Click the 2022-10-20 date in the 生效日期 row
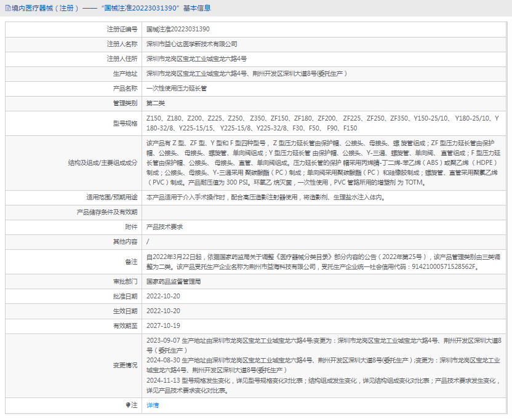This screenshot has width=512, height=419. coord(163,311)
